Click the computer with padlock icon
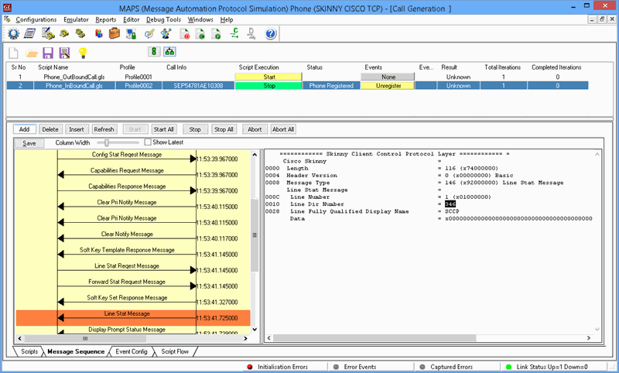Screen dimensions: 619x373 pos(131,33)
